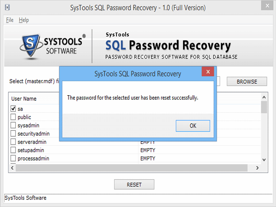276x207 pixels.
Task: Click the vertical scrollbar down arrow
Action: point(264,160)
